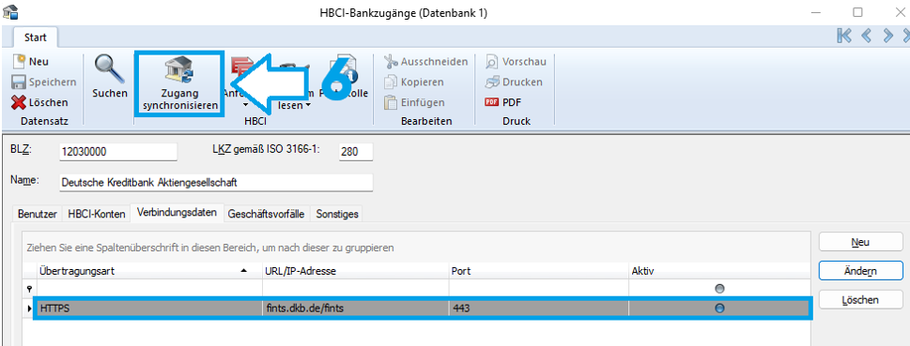
Task: Click the LKZ field showing 280
Action: click(x=356, y=153)
